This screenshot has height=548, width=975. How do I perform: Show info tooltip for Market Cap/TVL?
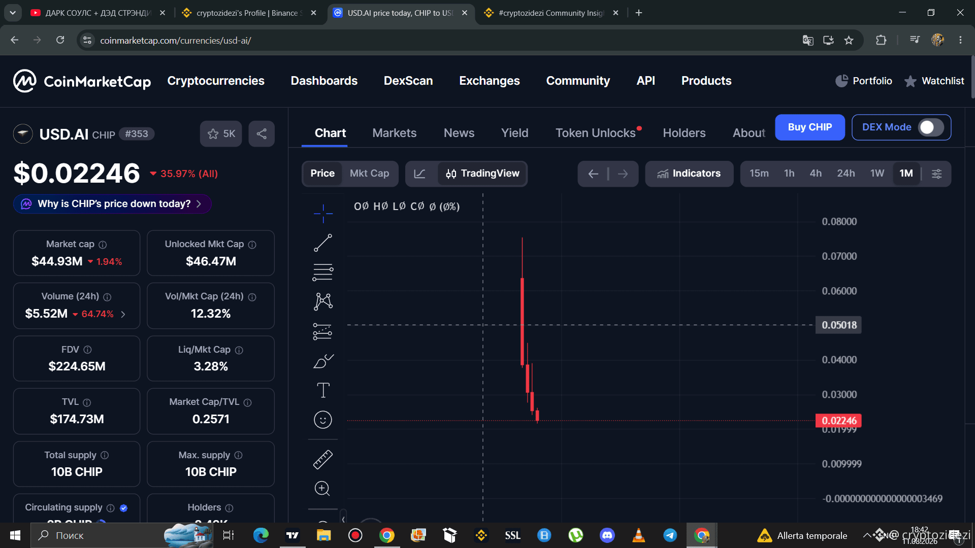click(x=248, y=403)
